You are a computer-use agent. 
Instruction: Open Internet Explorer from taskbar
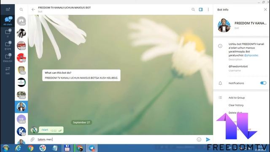pyautogui.click(x=18, y=148)
